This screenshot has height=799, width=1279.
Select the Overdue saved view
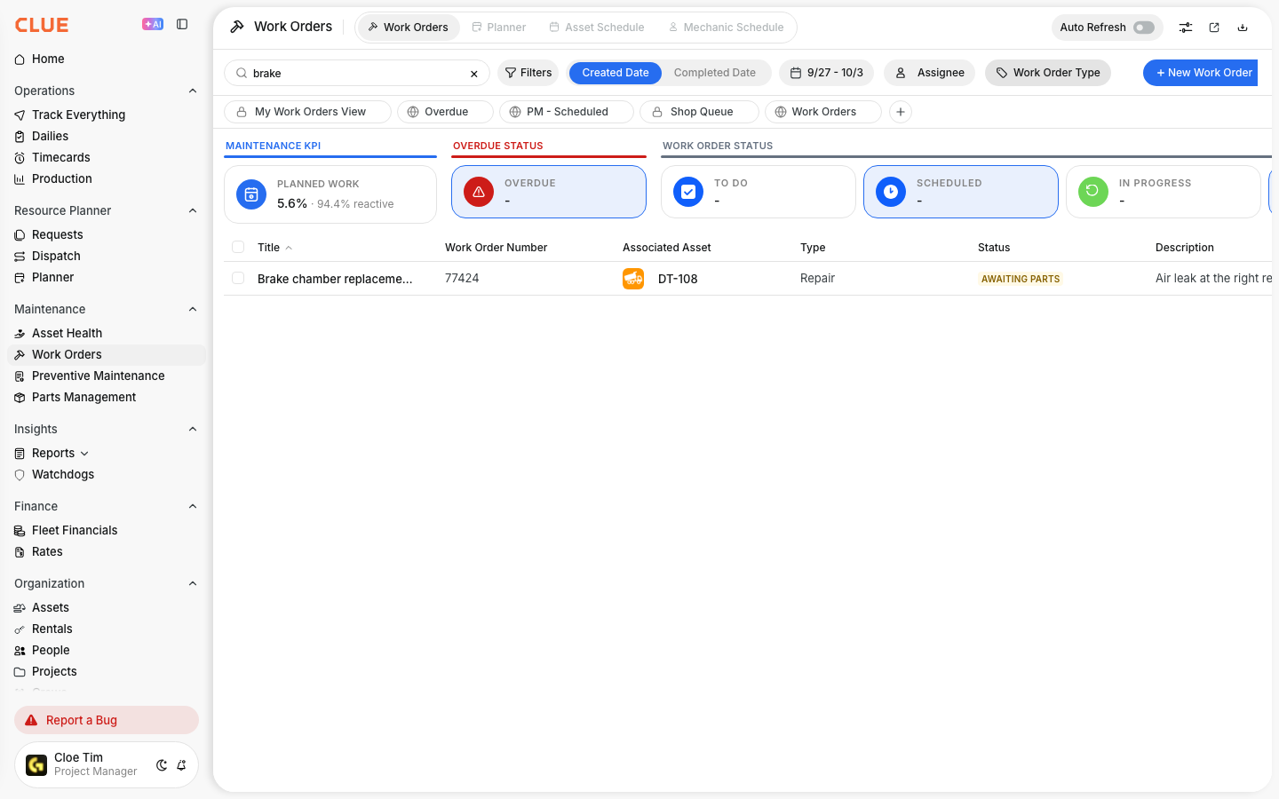click(x=445, y=112)
